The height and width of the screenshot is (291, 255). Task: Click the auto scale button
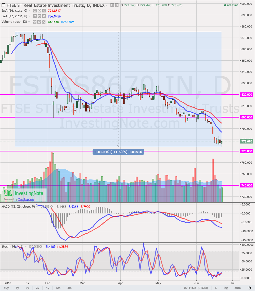(x=238, y=288)
